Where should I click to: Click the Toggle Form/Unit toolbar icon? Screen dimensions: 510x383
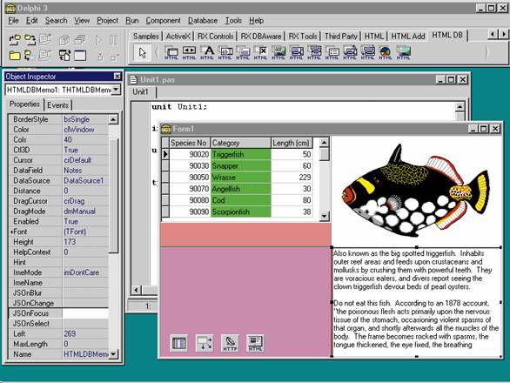[x=64, y=56]
